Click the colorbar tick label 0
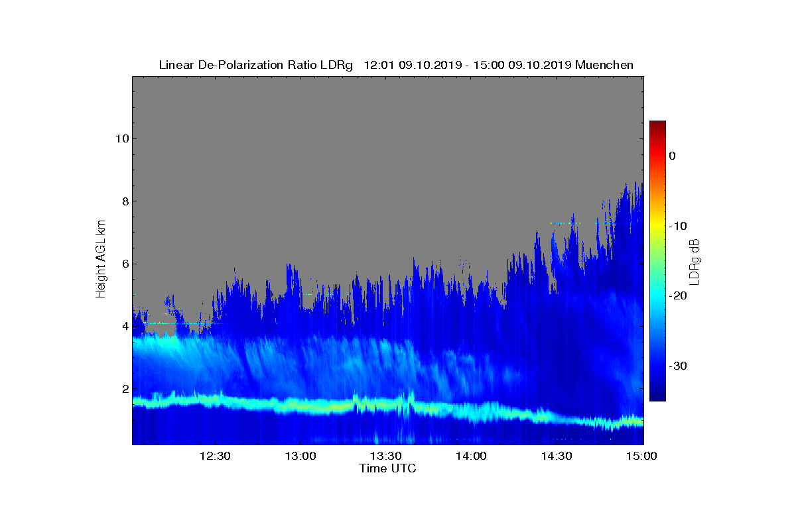This screenshot has height=530, width=796. pos(672,156)
